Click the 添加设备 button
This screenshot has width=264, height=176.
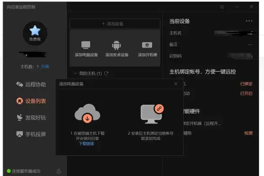click(x=115, y=24)
